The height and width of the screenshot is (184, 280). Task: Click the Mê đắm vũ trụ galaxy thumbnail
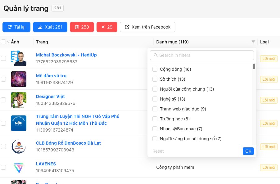pyautogui.click(x=19, y=79)
